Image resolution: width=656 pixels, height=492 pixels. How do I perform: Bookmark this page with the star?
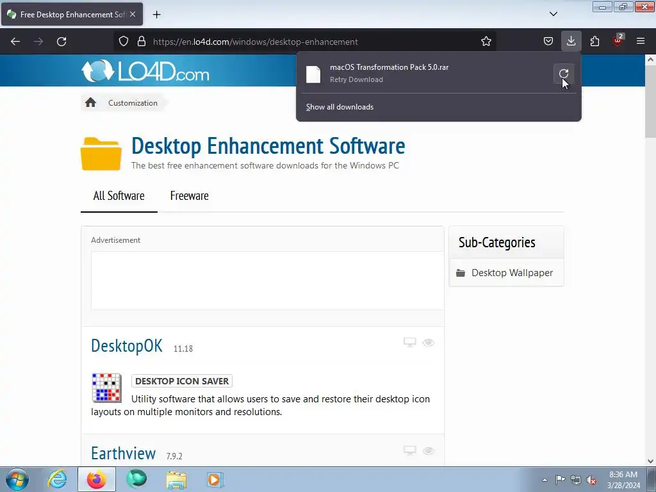click(x=486, y=42)
